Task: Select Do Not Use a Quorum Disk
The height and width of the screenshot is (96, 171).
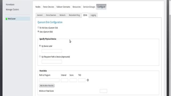Action: coord(38,27)
